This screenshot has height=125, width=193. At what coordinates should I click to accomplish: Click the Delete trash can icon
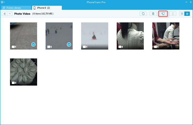(153, 14)
